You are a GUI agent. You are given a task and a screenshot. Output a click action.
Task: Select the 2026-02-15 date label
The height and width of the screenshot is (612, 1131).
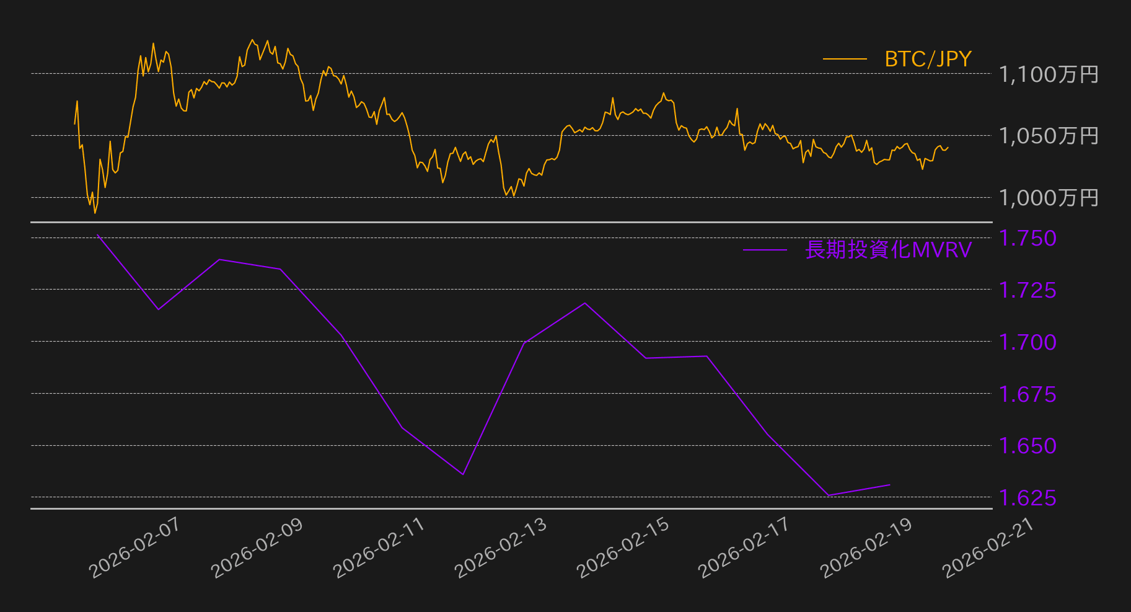[x=622, y=548]
